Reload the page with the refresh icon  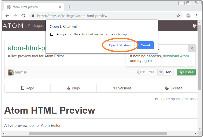[x=23, y=16]
